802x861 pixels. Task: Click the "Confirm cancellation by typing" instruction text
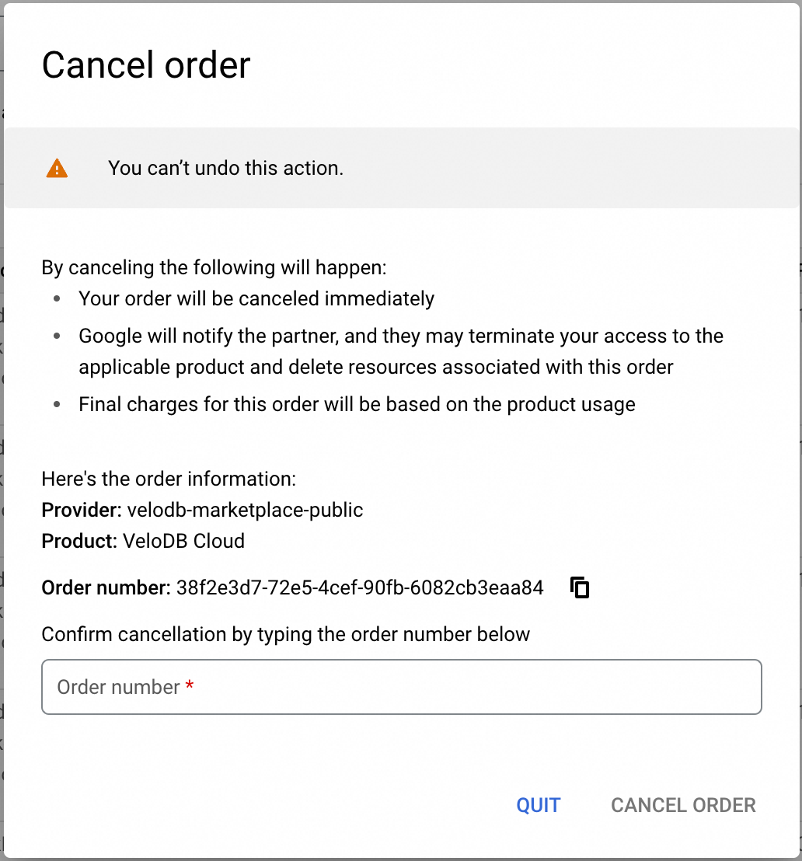pos(285,634)
